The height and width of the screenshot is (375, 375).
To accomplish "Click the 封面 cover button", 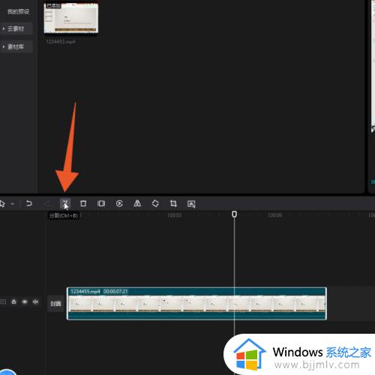I will [x=55, y=304].
